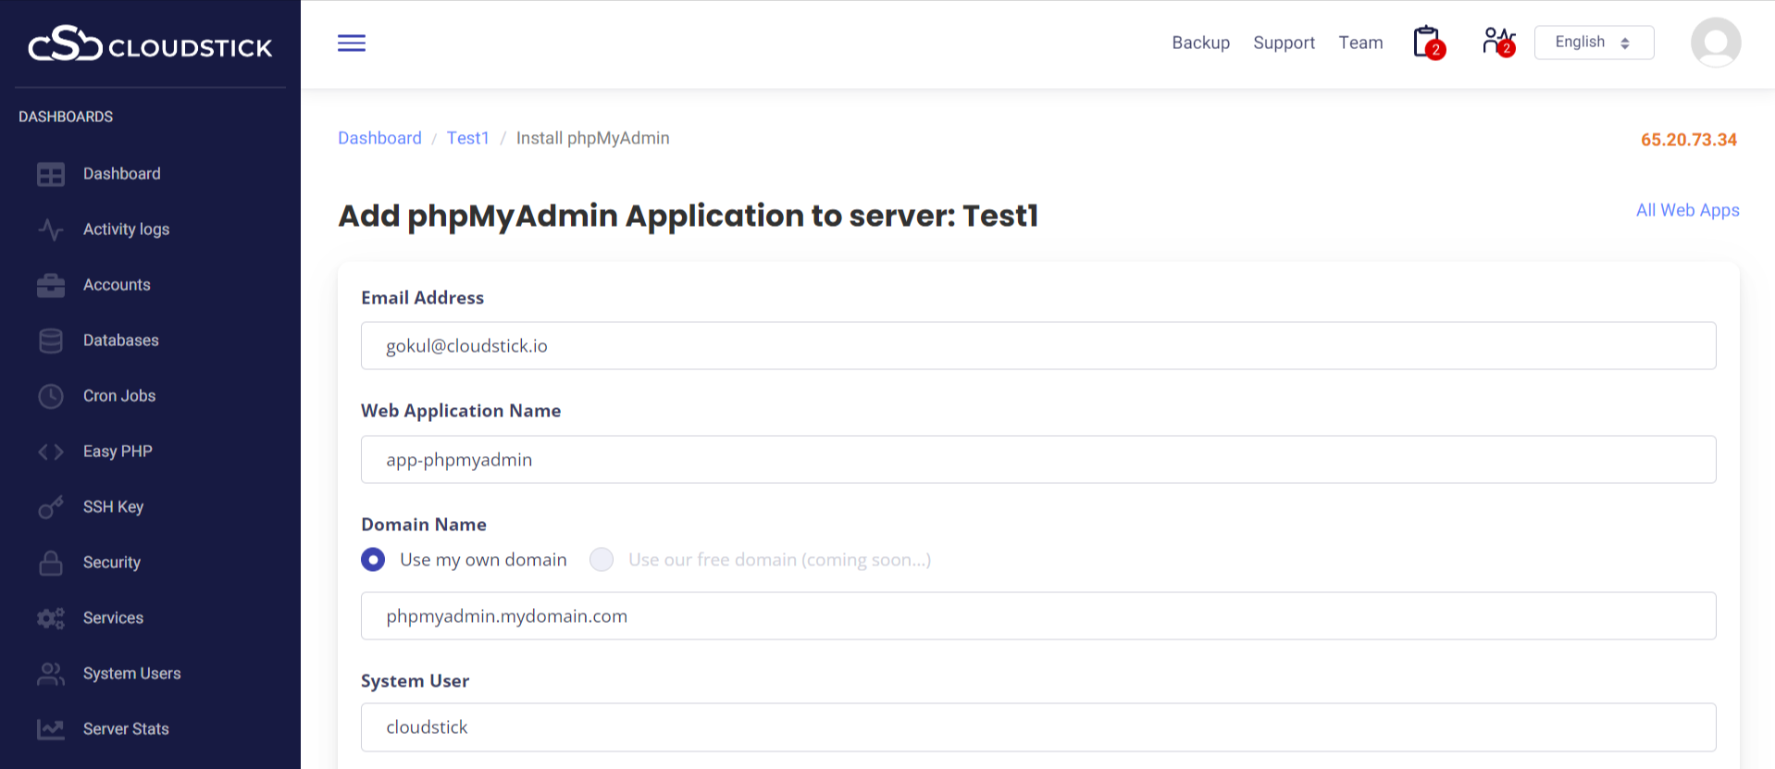Select the Use my own domain option
Viewport: 1775px width, 769px height.
373,560
